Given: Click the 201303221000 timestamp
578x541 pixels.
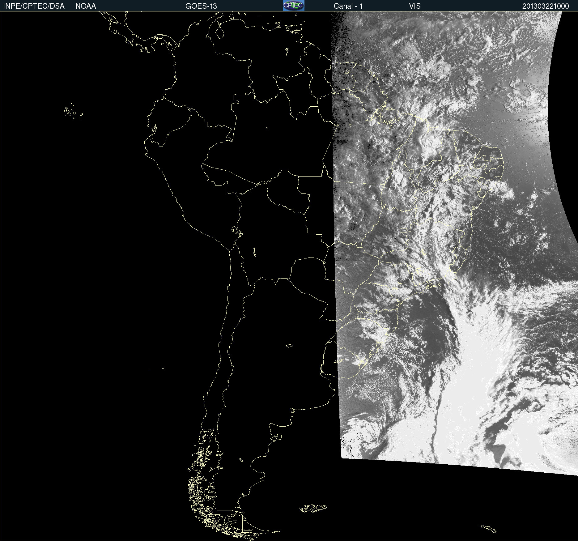Looking at the screenshot, I should tap(546, 6).
